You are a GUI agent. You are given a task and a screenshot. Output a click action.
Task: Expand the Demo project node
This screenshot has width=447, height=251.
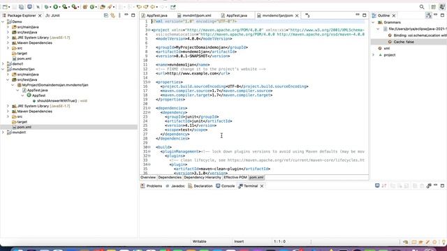coord(3,22)
